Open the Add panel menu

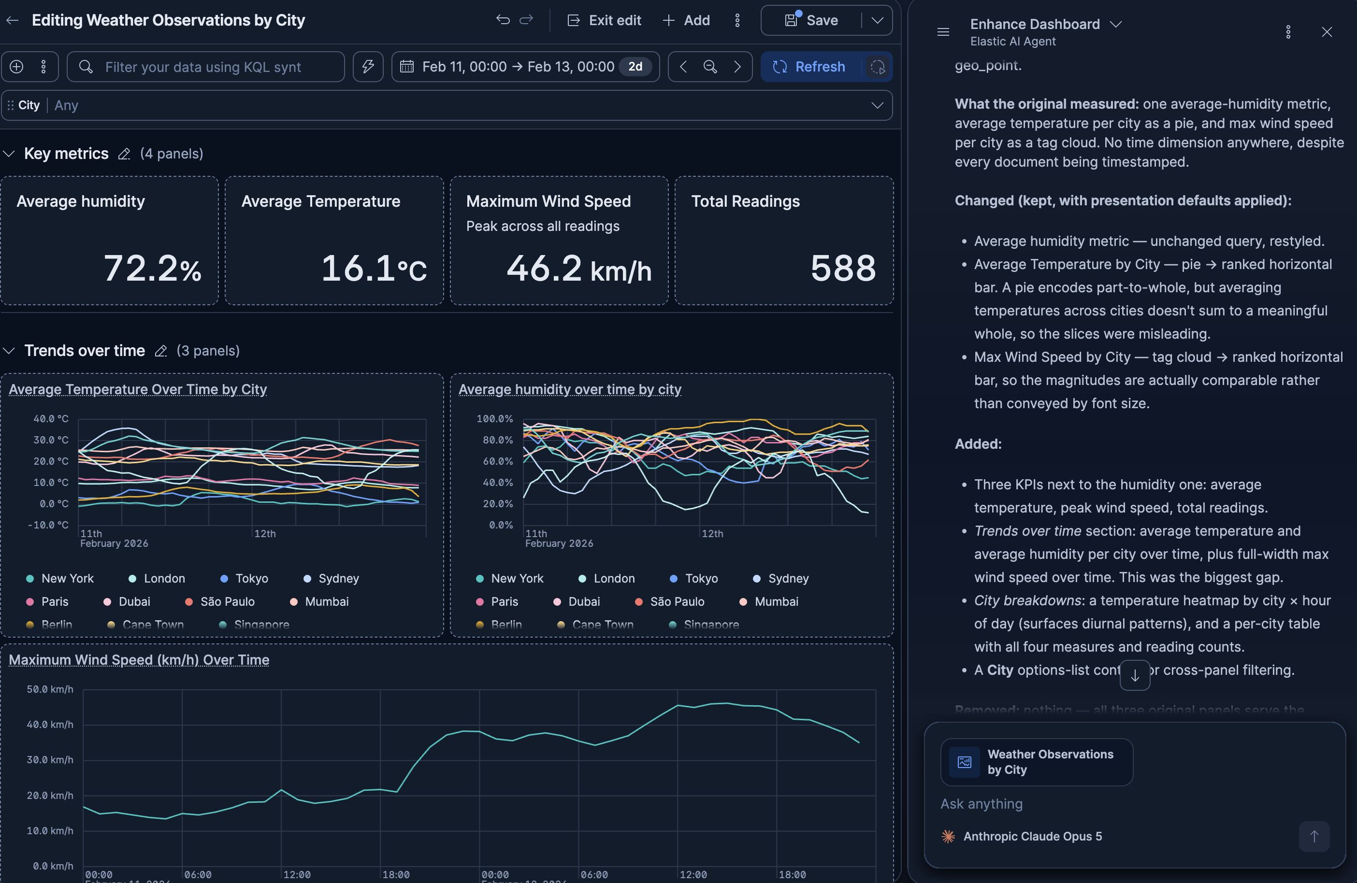687,20
